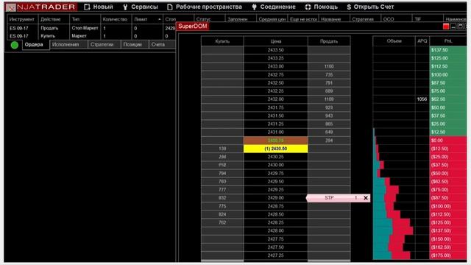Sort orders by the Действие column

pyautogui.click(x=54, y=19)
